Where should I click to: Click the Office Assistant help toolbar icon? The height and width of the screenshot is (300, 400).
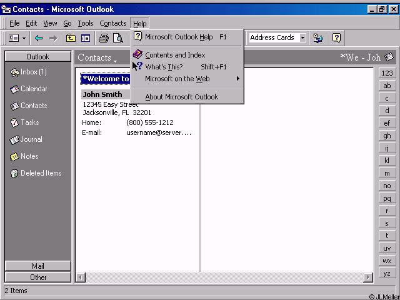336,38
